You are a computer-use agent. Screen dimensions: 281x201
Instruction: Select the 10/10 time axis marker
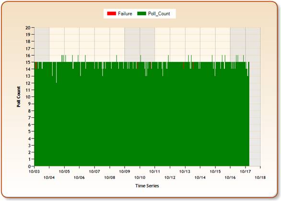point(140,177)
